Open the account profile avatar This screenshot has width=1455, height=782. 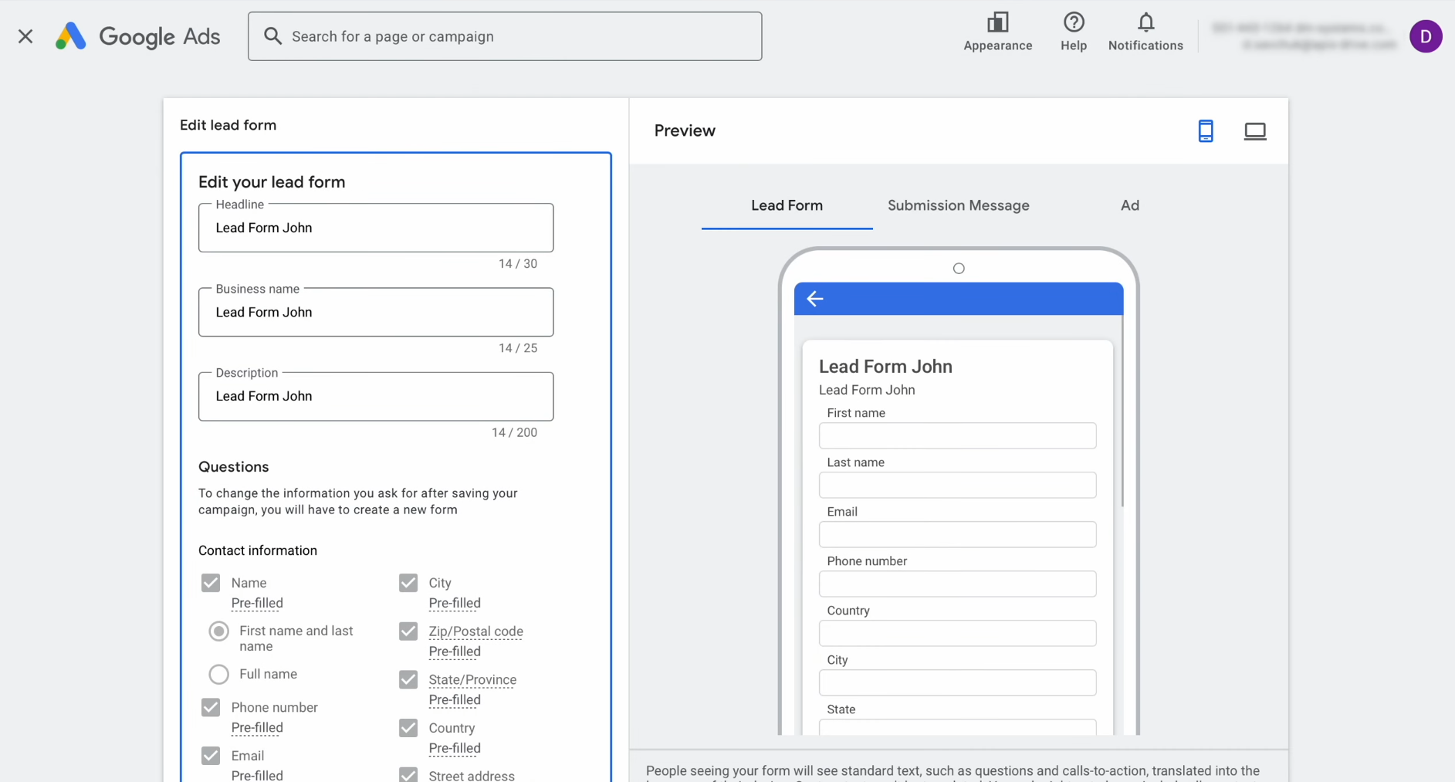pos(1426,36)
